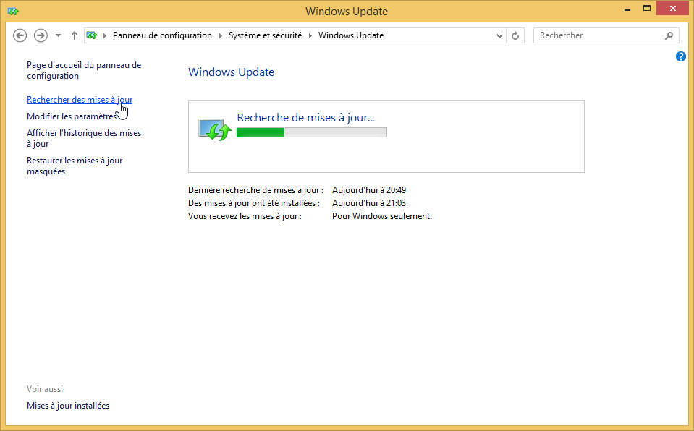The height and width of the screenshot is (431, 694).
Task: Click Vous recevez les mises à jour label
Action: [x=245, y=216]
